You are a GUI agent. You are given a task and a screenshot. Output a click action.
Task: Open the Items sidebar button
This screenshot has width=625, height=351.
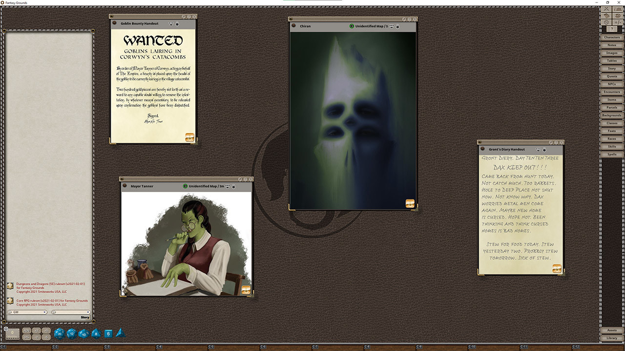[612, 99]
